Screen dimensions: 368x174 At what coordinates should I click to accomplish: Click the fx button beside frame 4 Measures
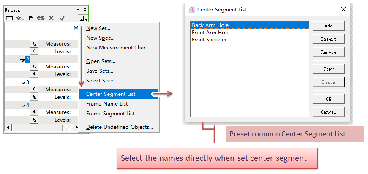[x=34, y=112]
